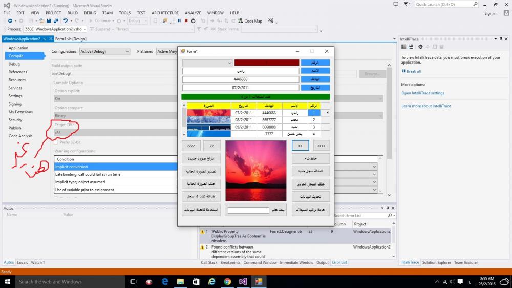Image resolution: width=512 pixels, height=288 pixels.
Task: Click the >>>> button in Form1
Action: point(322,146)
